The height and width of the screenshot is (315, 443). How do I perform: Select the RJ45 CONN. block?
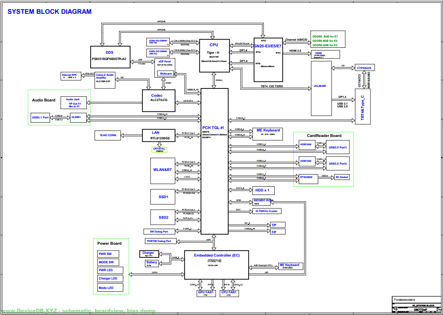pos(108,135)
